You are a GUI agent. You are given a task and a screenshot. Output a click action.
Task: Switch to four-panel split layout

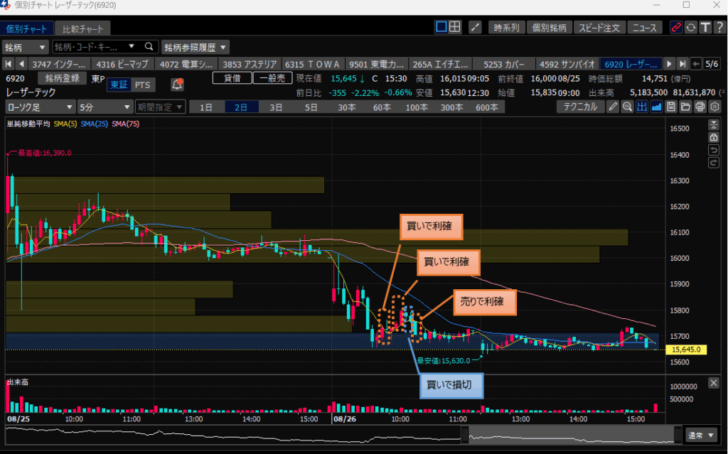coord(455,27)
